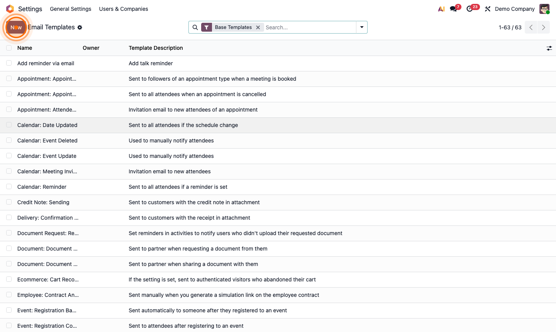
Task: Create a template with the New button
Action: [16, 27]
